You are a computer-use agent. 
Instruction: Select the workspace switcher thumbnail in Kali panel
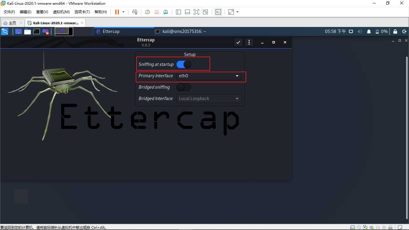pyautogui.click(x=64, y=31)
